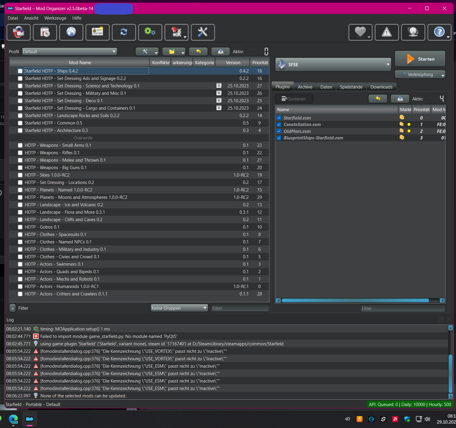Enable the Starfield HDTP - Ships mod checkbox

pyautogui.click(x=20, y=71)
